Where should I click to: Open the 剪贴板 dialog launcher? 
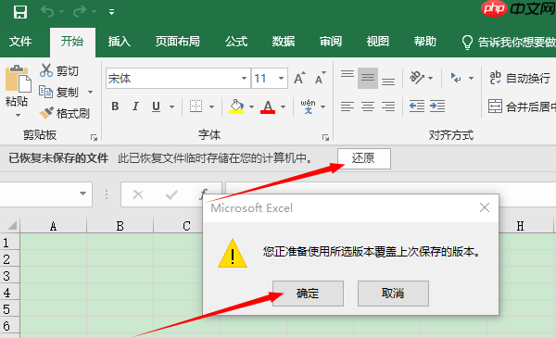coord(94,137)
